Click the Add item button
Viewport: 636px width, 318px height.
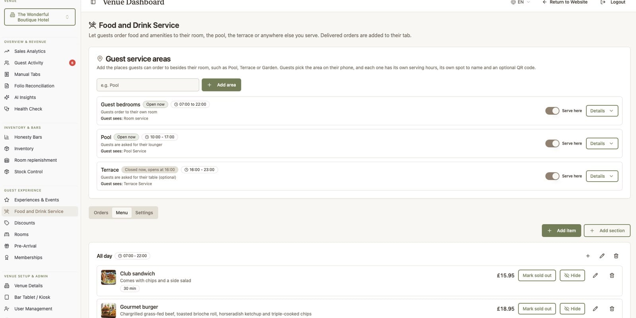pyautogui.click(x=561, y=231)
